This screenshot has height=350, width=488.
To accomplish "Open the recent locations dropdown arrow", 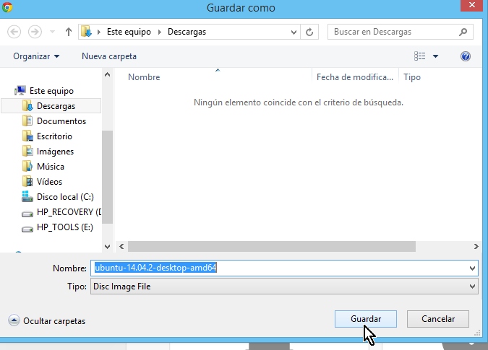I will [x=52, y=32].
